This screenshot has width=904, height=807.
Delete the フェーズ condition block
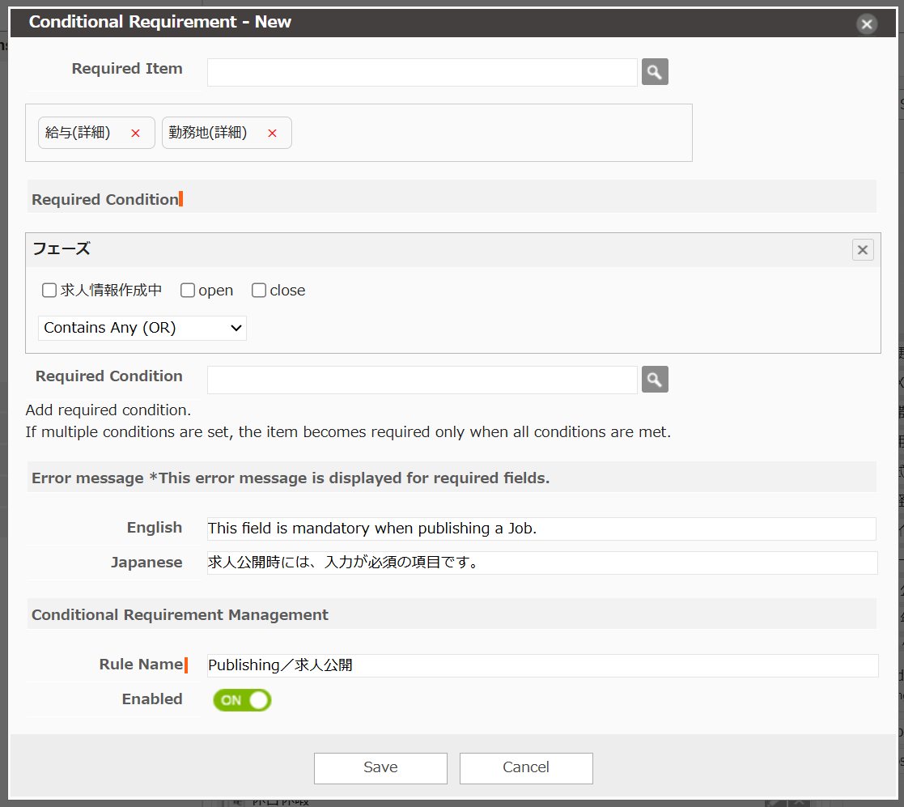pyautogui.click(x=862, y=250)
